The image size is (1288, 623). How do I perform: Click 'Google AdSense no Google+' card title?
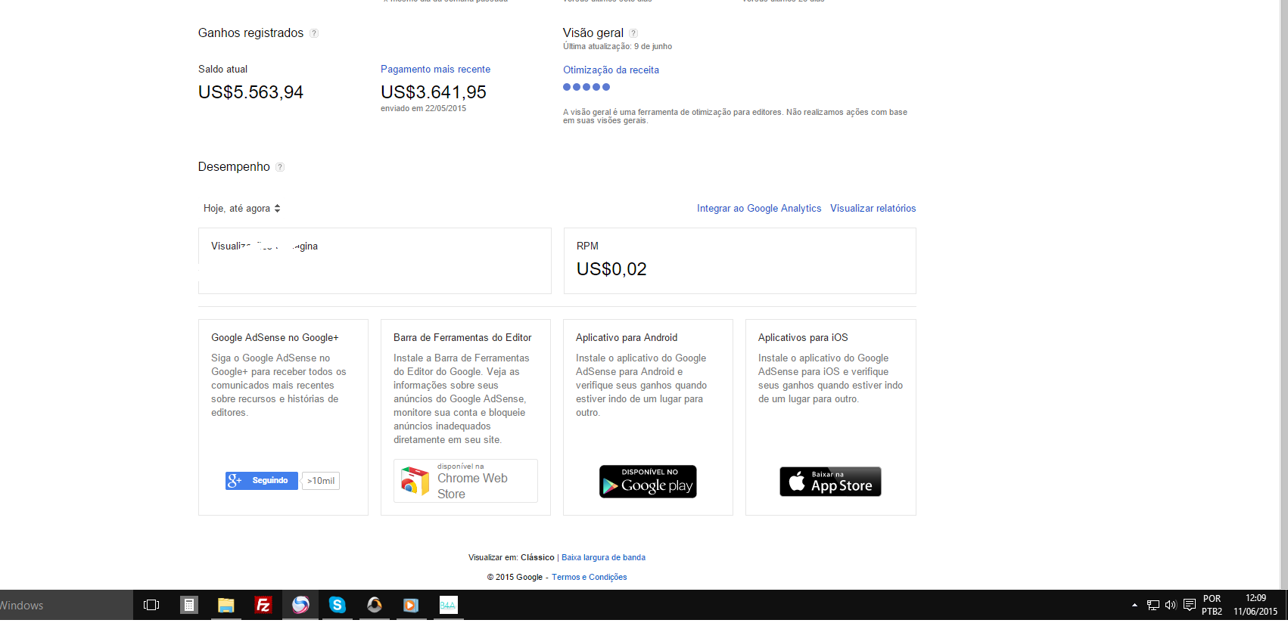[275, 338]
